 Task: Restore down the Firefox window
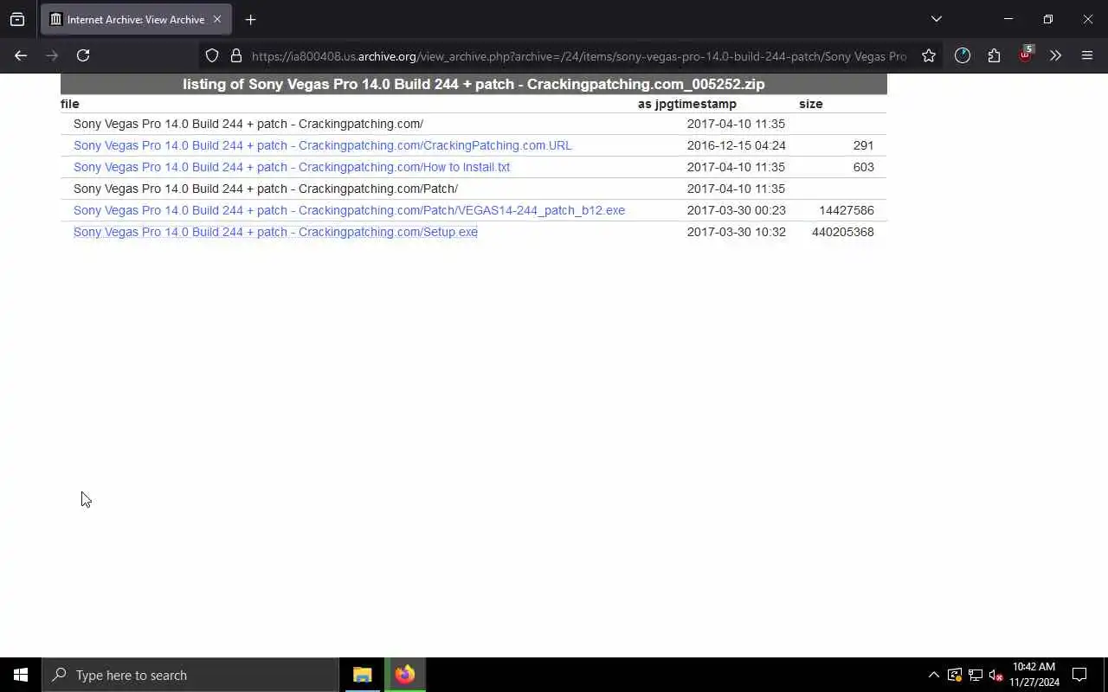pyautogui.click(x=1048, y=19)
